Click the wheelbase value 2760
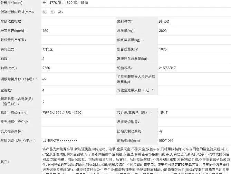The image size is (231, 174). pyautogui.click(x=46, y=68)
